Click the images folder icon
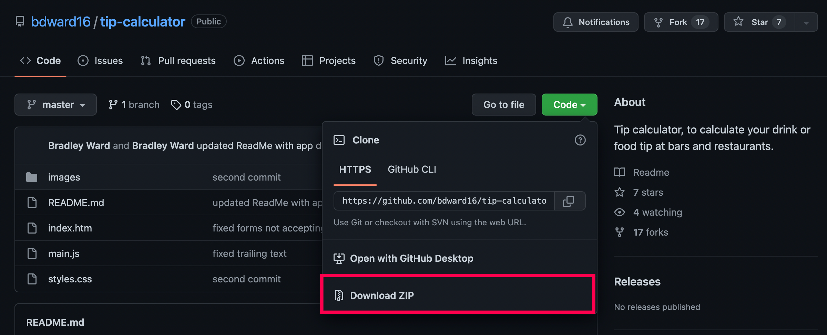827x335 pixels. click(x=32, y=177)
